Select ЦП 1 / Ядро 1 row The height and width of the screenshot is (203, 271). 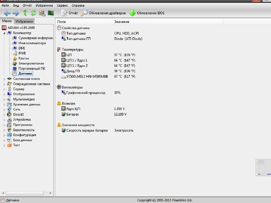[x=98, y=60]
